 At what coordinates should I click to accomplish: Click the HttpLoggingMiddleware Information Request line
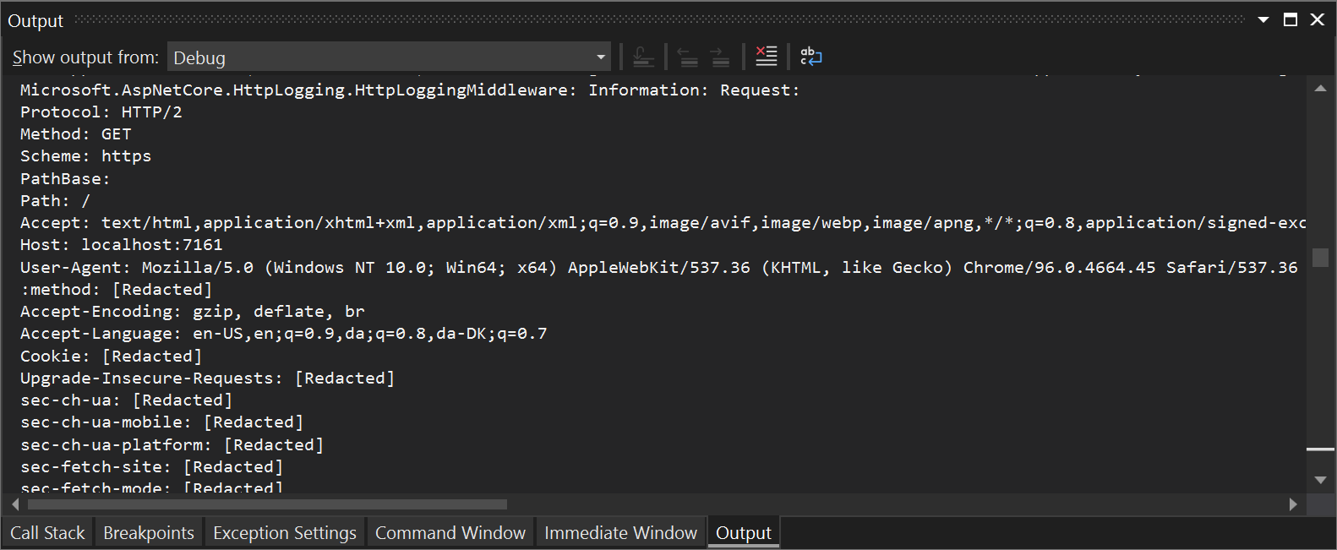[x=410, y=90]
